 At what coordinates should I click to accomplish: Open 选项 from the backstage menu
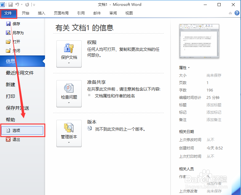click(22, 130)
